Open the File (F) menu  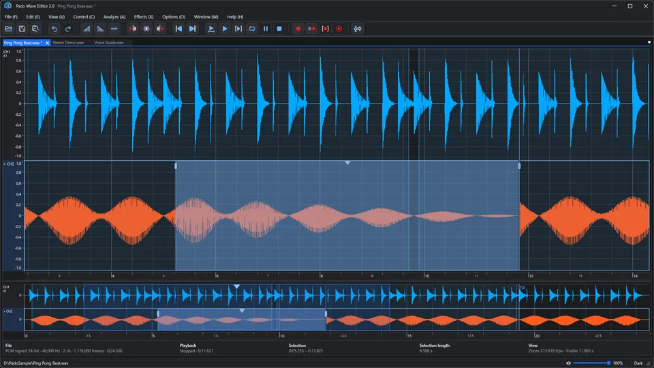pyautogui.click(x=11, y=16)
